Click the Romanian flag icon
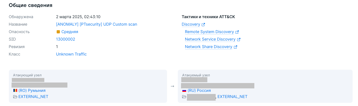 click(15, 91)
